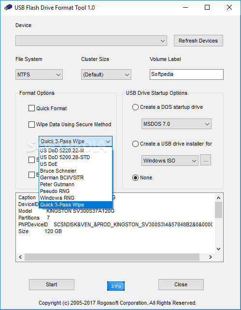Choose US DoD 5200.28-STD wipe method

76,157
